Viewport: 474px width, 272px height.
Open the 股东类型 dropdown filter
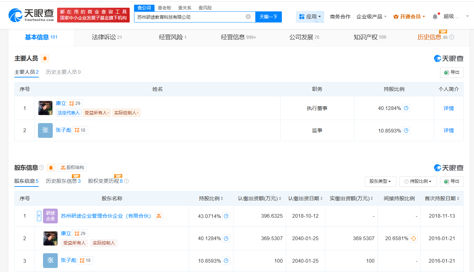380,181
